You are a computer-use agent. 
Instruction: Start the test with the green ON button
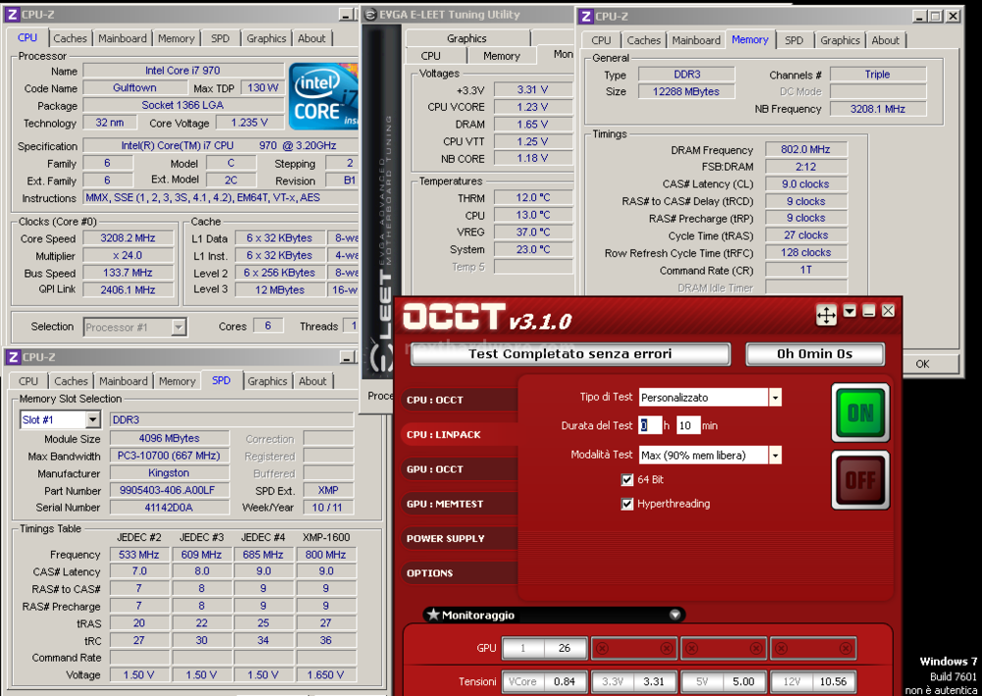(x=860, y=412)
